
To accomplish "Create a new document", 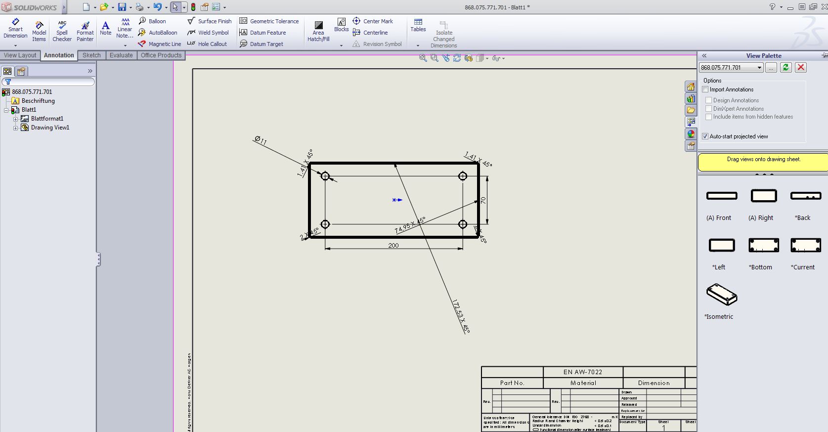I will (x=86, y=7).
